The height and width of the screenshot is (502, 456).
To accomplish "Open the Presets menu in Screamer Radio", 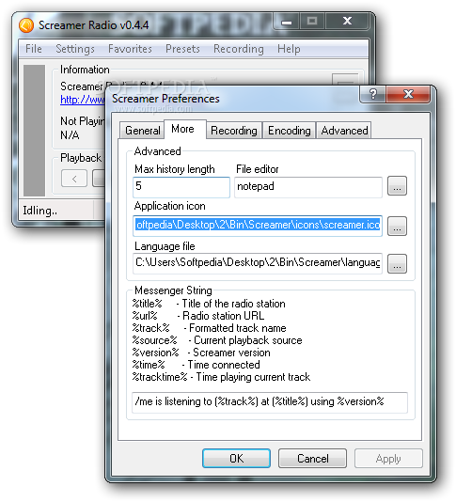I will coord(182,49).
